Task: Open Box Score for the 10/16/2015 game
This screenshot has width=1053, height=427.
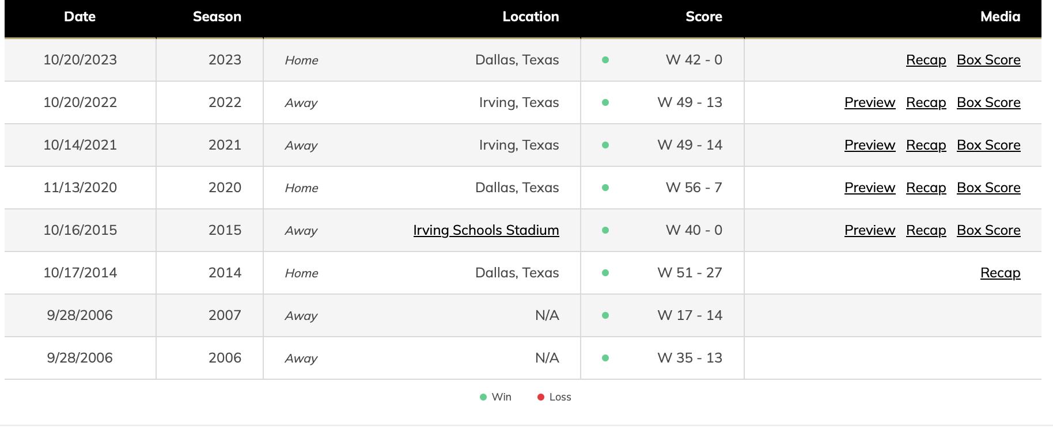Action: click(988, 230)
